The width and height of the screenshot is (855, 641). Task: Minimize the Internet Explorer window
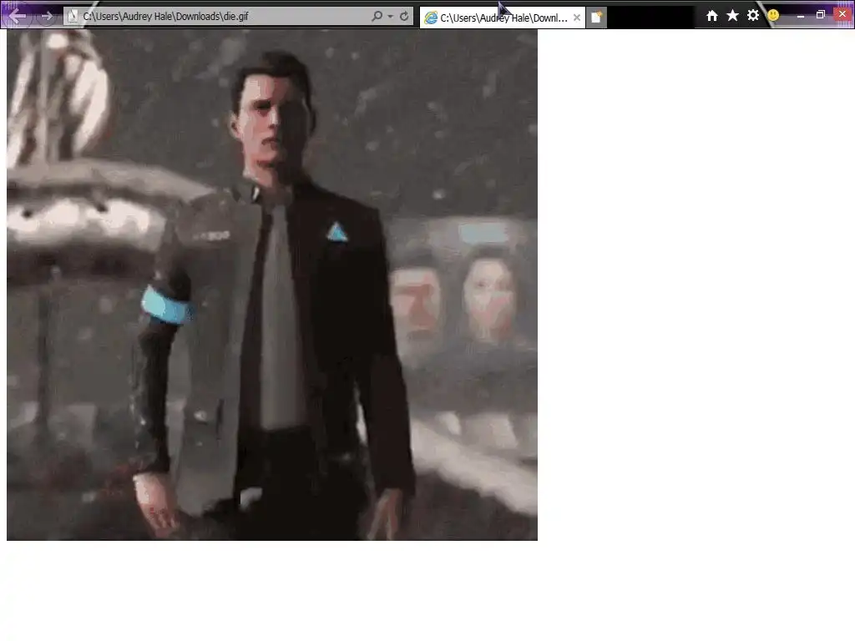tap(801, 16)
